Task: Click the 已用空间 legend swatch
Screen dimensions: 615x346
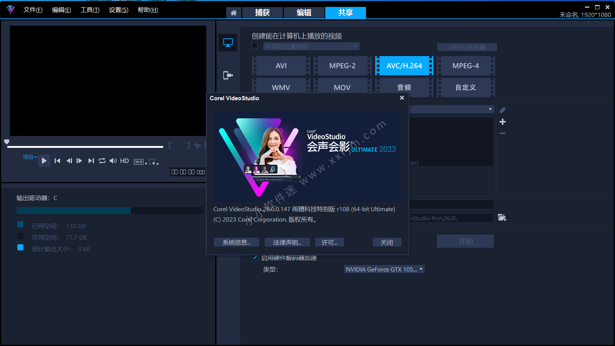Action: (x=20, y=224)
